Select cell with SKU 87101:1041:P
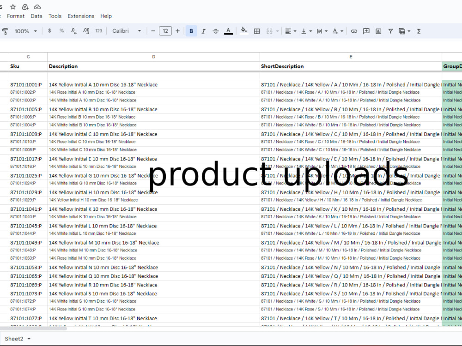Image resolution: width=462 pixels, height=346 pixels. click(x=28, y=209)
